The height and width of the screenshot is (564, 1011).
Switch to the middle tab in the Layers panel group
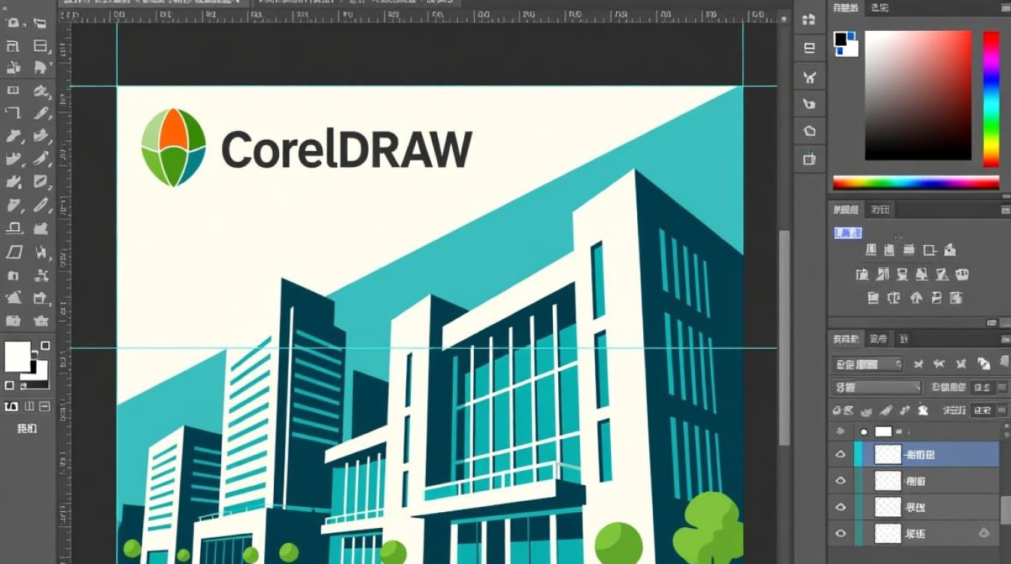pyautogui.click(x=878, y=339)
